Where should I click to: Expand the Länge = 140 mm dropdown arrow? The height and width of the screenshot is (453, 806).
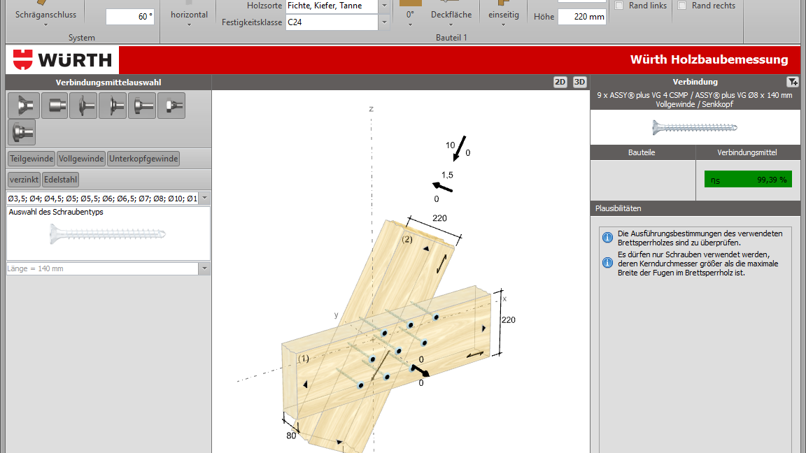(204, 268)
